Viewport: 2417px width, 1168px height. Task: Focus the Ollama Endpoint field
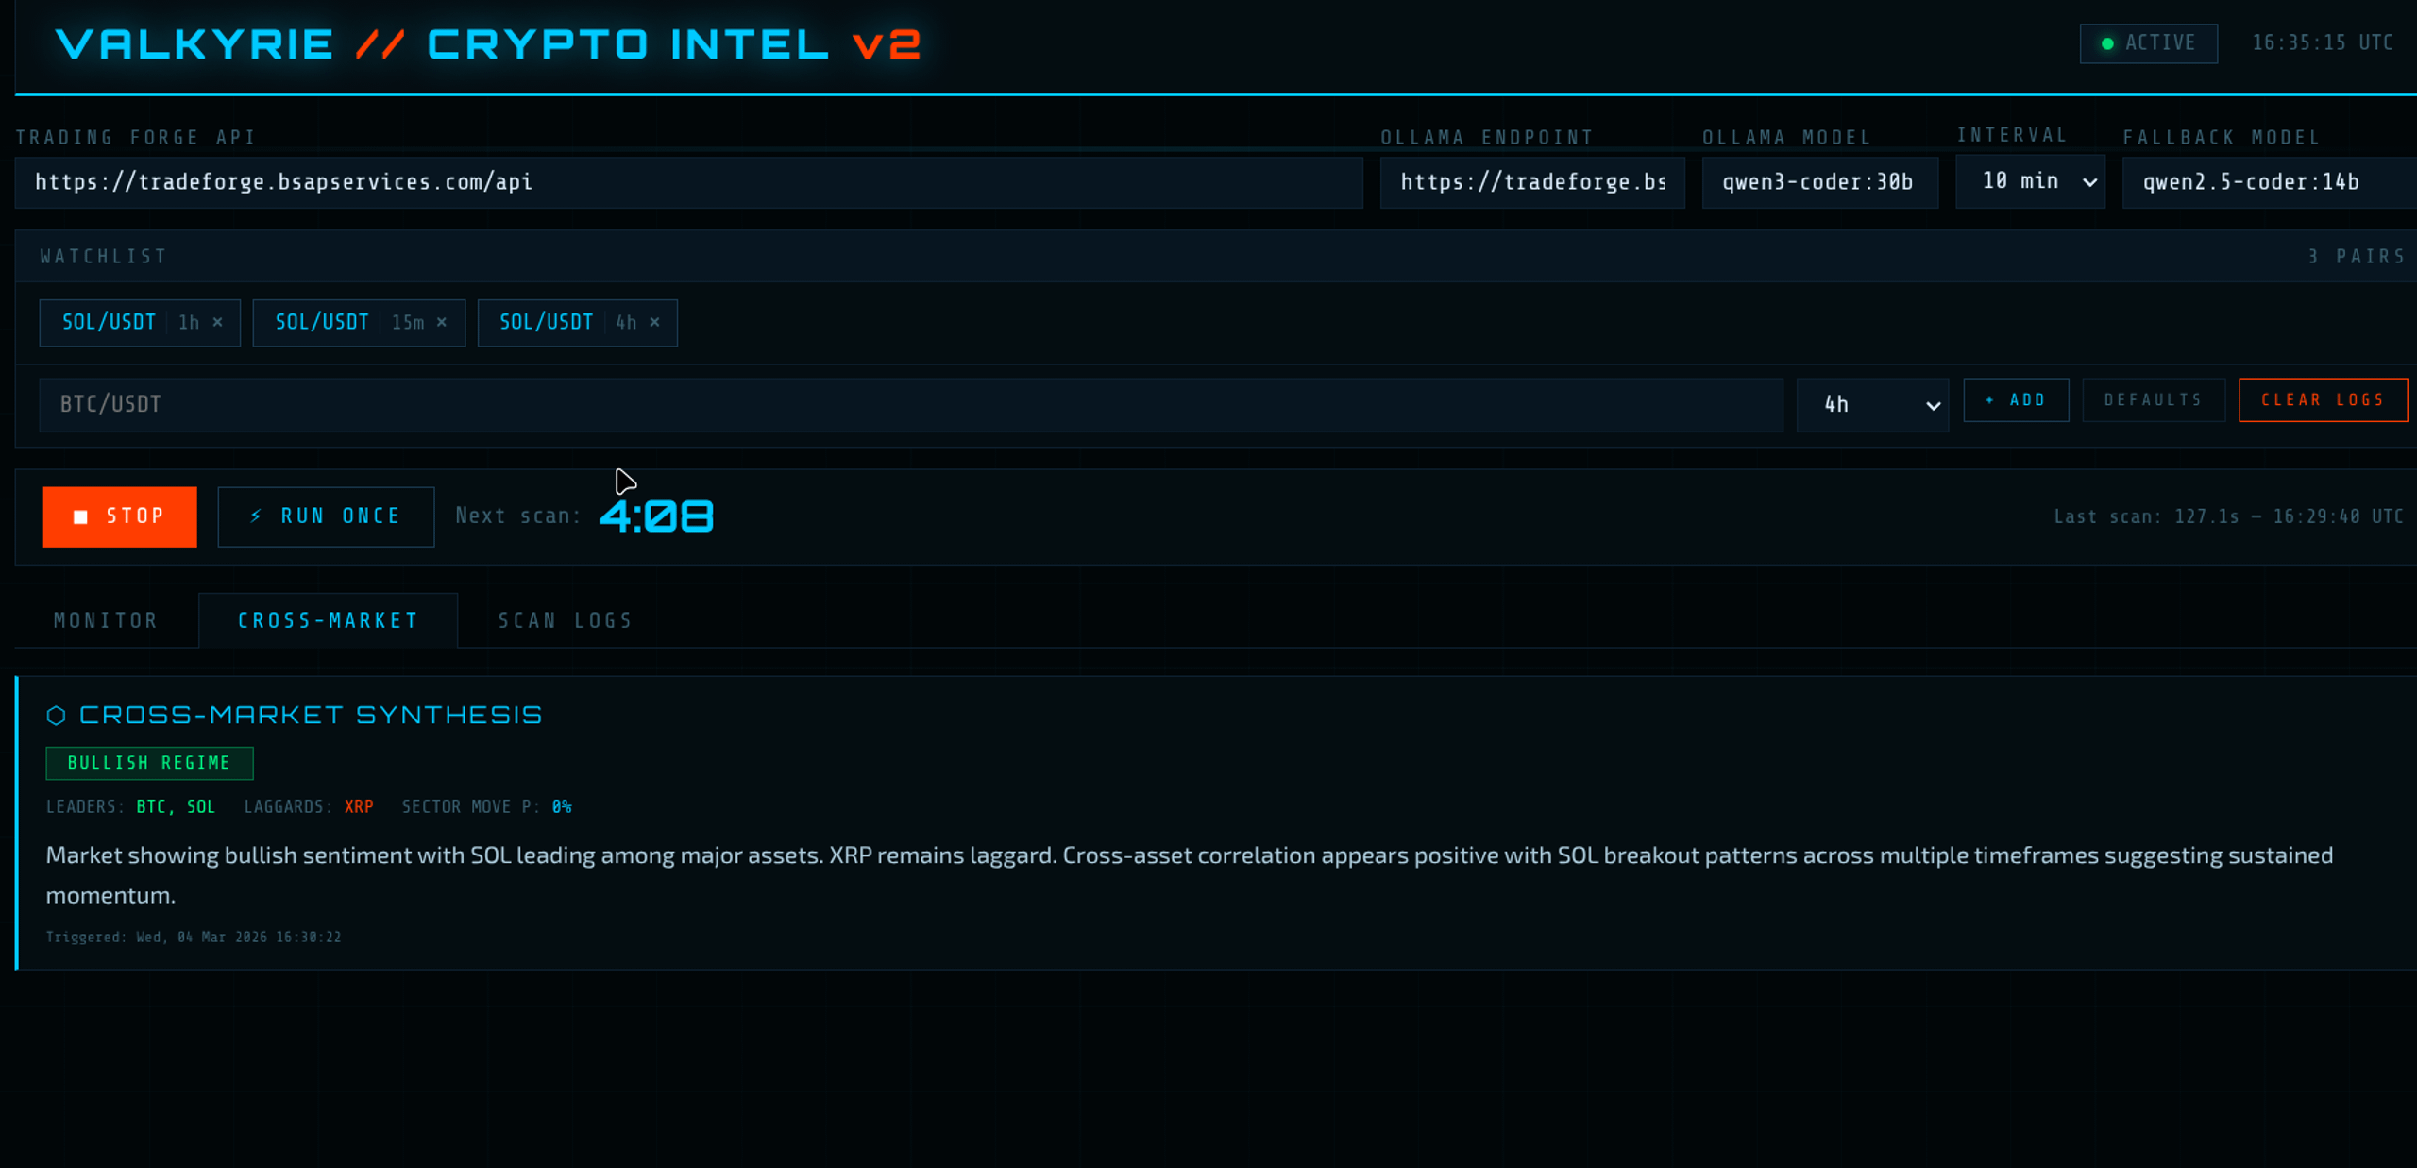click(1532, 181)
